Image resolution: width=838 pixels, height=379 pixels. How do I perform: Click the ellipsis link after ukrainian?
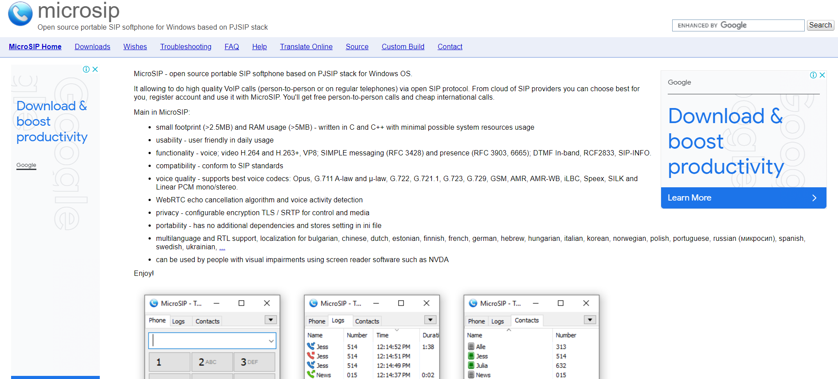pyautogui.click(x=222, y=247)
